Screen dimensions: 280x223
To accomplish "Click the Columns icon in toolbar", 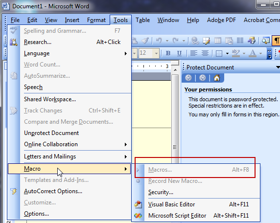I will tap(240, 41).
